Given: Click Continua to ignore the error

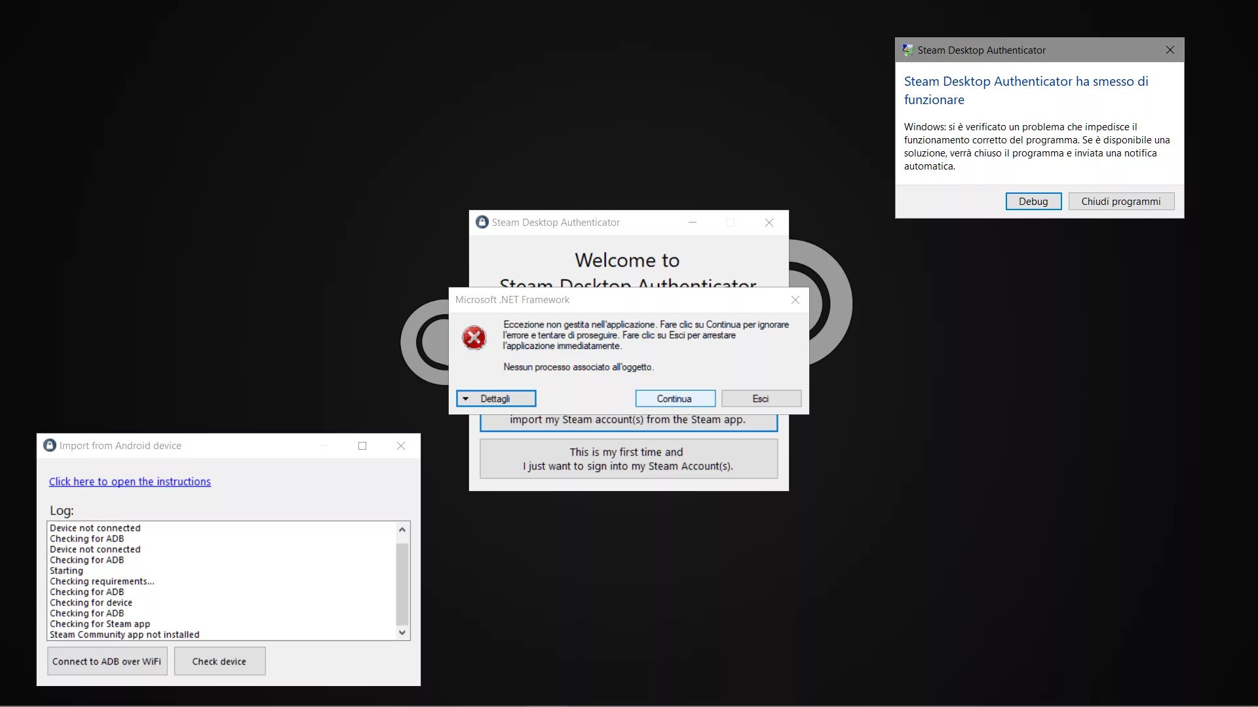Looking at the screenshot, I should coord(675,399).
